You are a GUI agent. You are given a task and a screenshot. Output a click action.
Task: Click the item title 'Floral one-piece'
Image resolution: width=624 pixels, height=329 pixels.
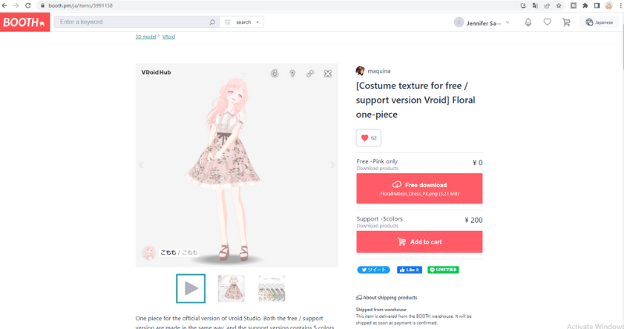coord(416,100)
